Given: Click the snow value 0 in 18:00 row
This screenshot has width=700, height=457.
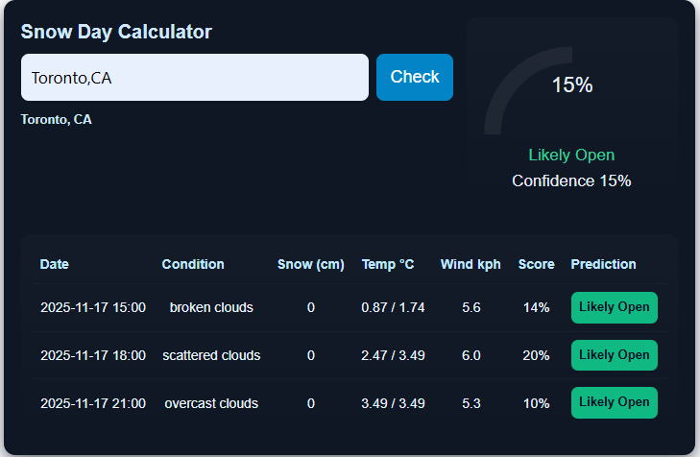Looking at the screenshot, I should pyautogui.click(x=311, y=355).
